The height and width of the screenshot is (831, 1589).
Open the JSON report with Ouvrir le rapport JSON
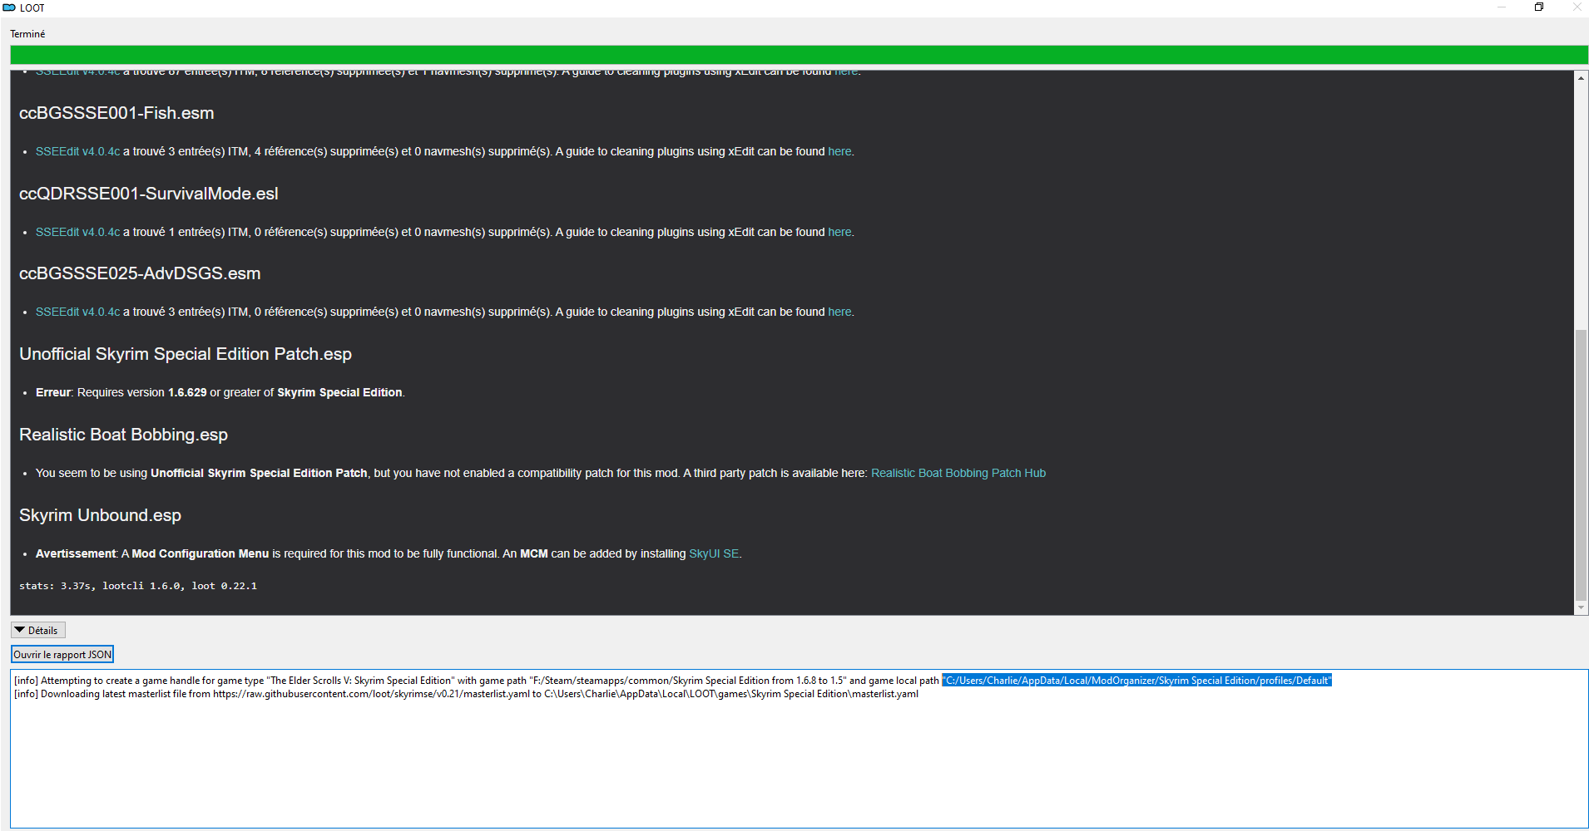click(62, 655)
